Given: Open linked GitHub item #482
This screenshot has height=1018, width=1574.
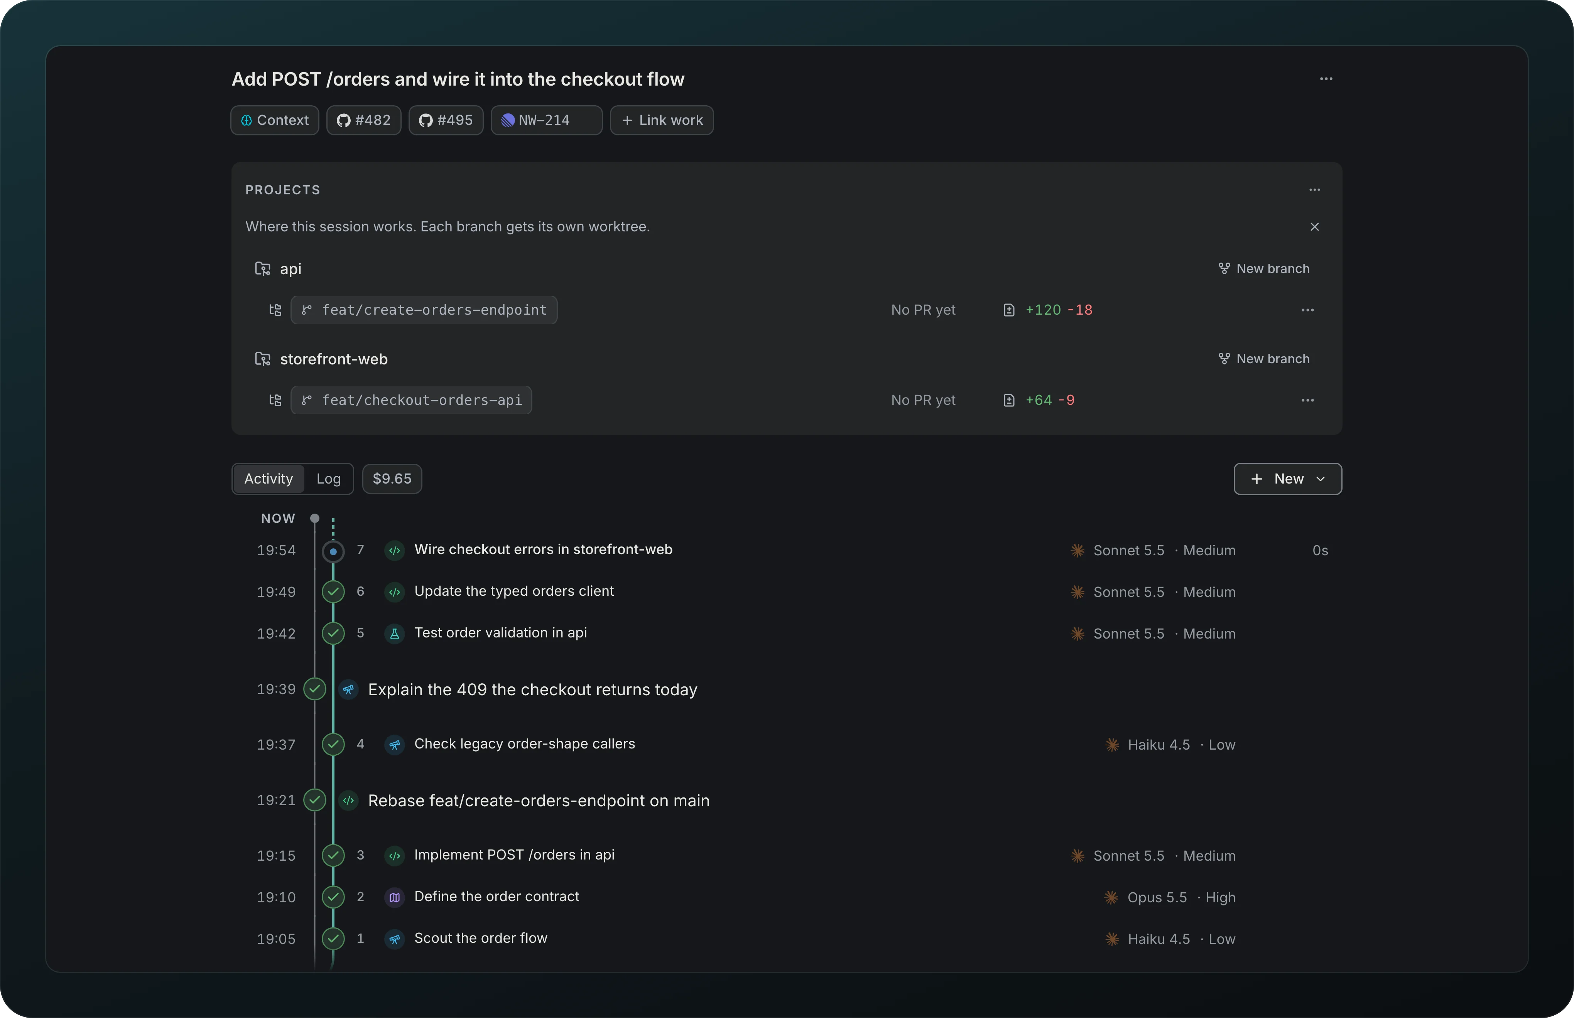Looking at the screenshot, I should pyautogui.click(x=364, y=120).
